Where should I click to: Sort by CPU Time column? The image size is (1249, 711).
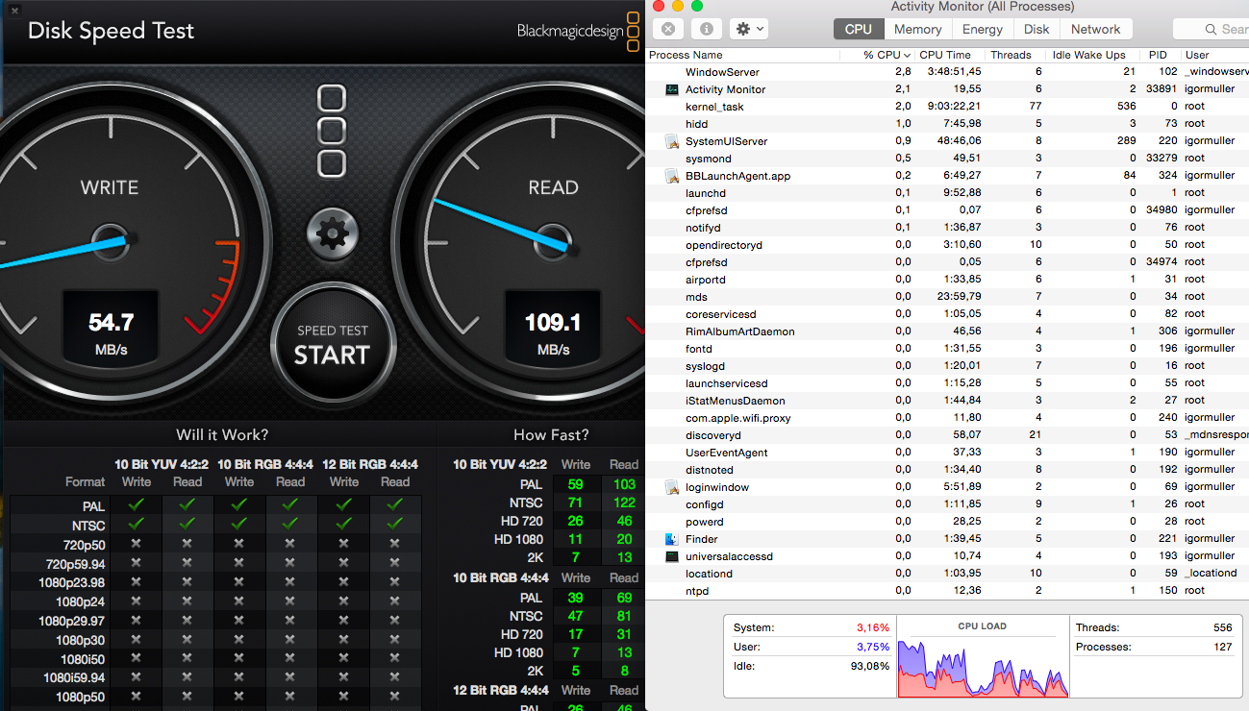(950, 55)
